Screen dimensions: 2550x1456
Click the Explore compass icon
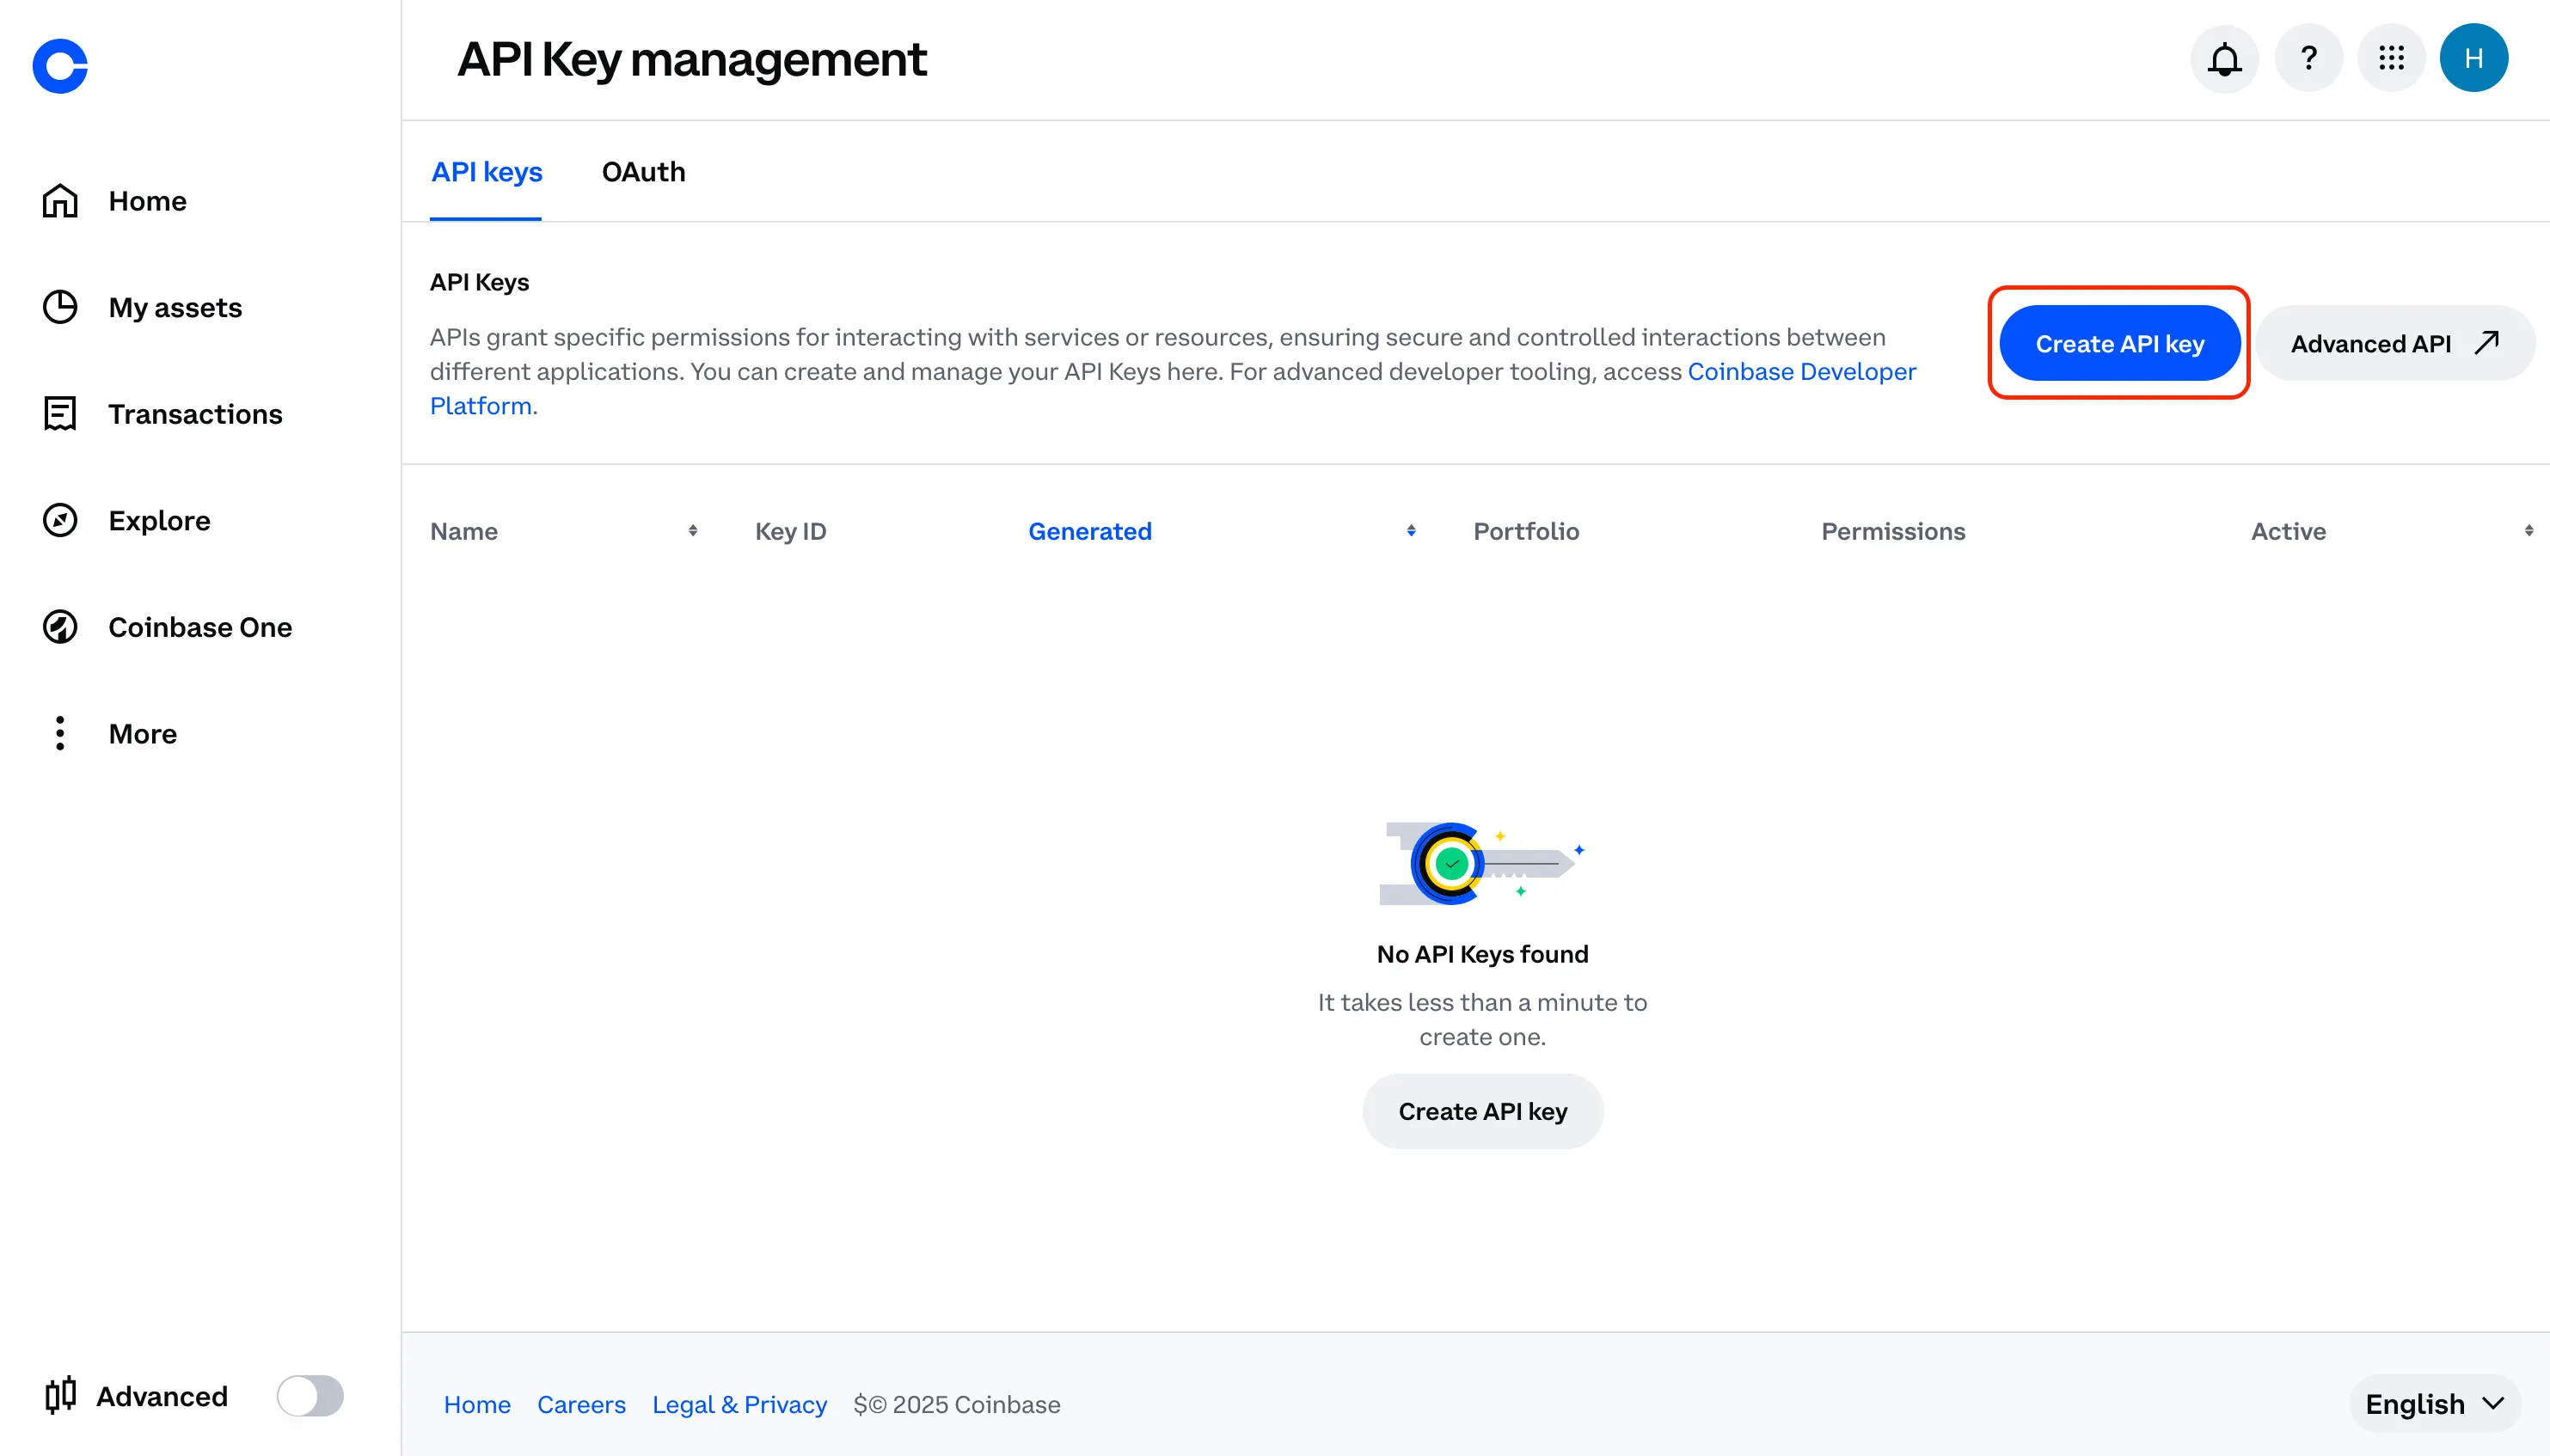60,520
